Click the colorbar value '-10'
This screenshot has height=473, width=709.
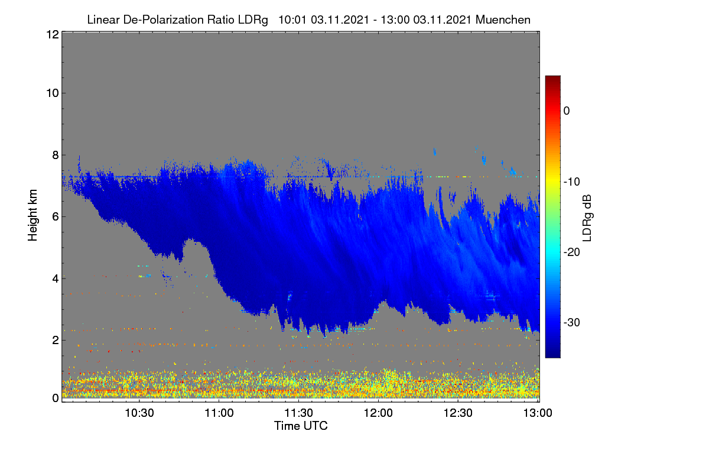tap(573, 182)
